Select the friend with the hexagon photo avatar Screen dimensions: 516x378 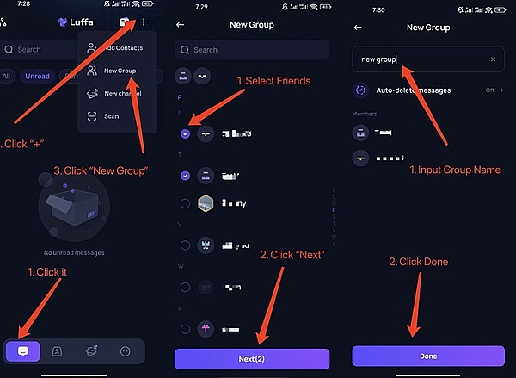click(185, 203)
